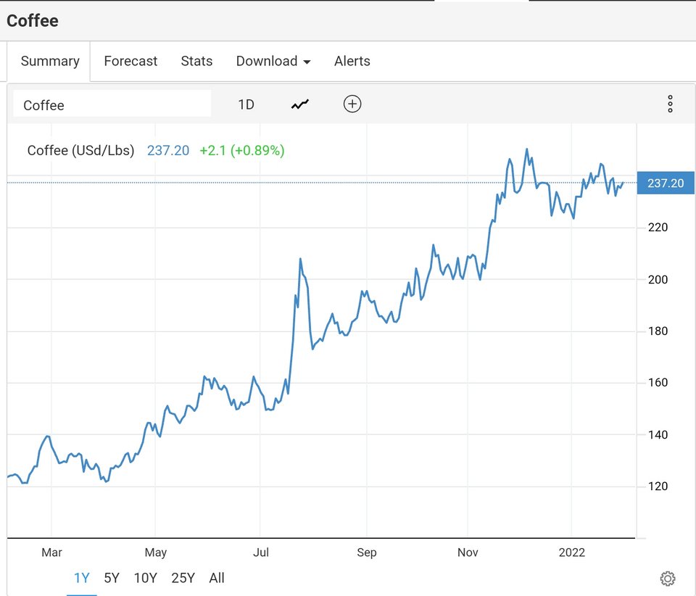Open the chart type line icon
This screenshot has width=696, height=596.
coord(299,104)
